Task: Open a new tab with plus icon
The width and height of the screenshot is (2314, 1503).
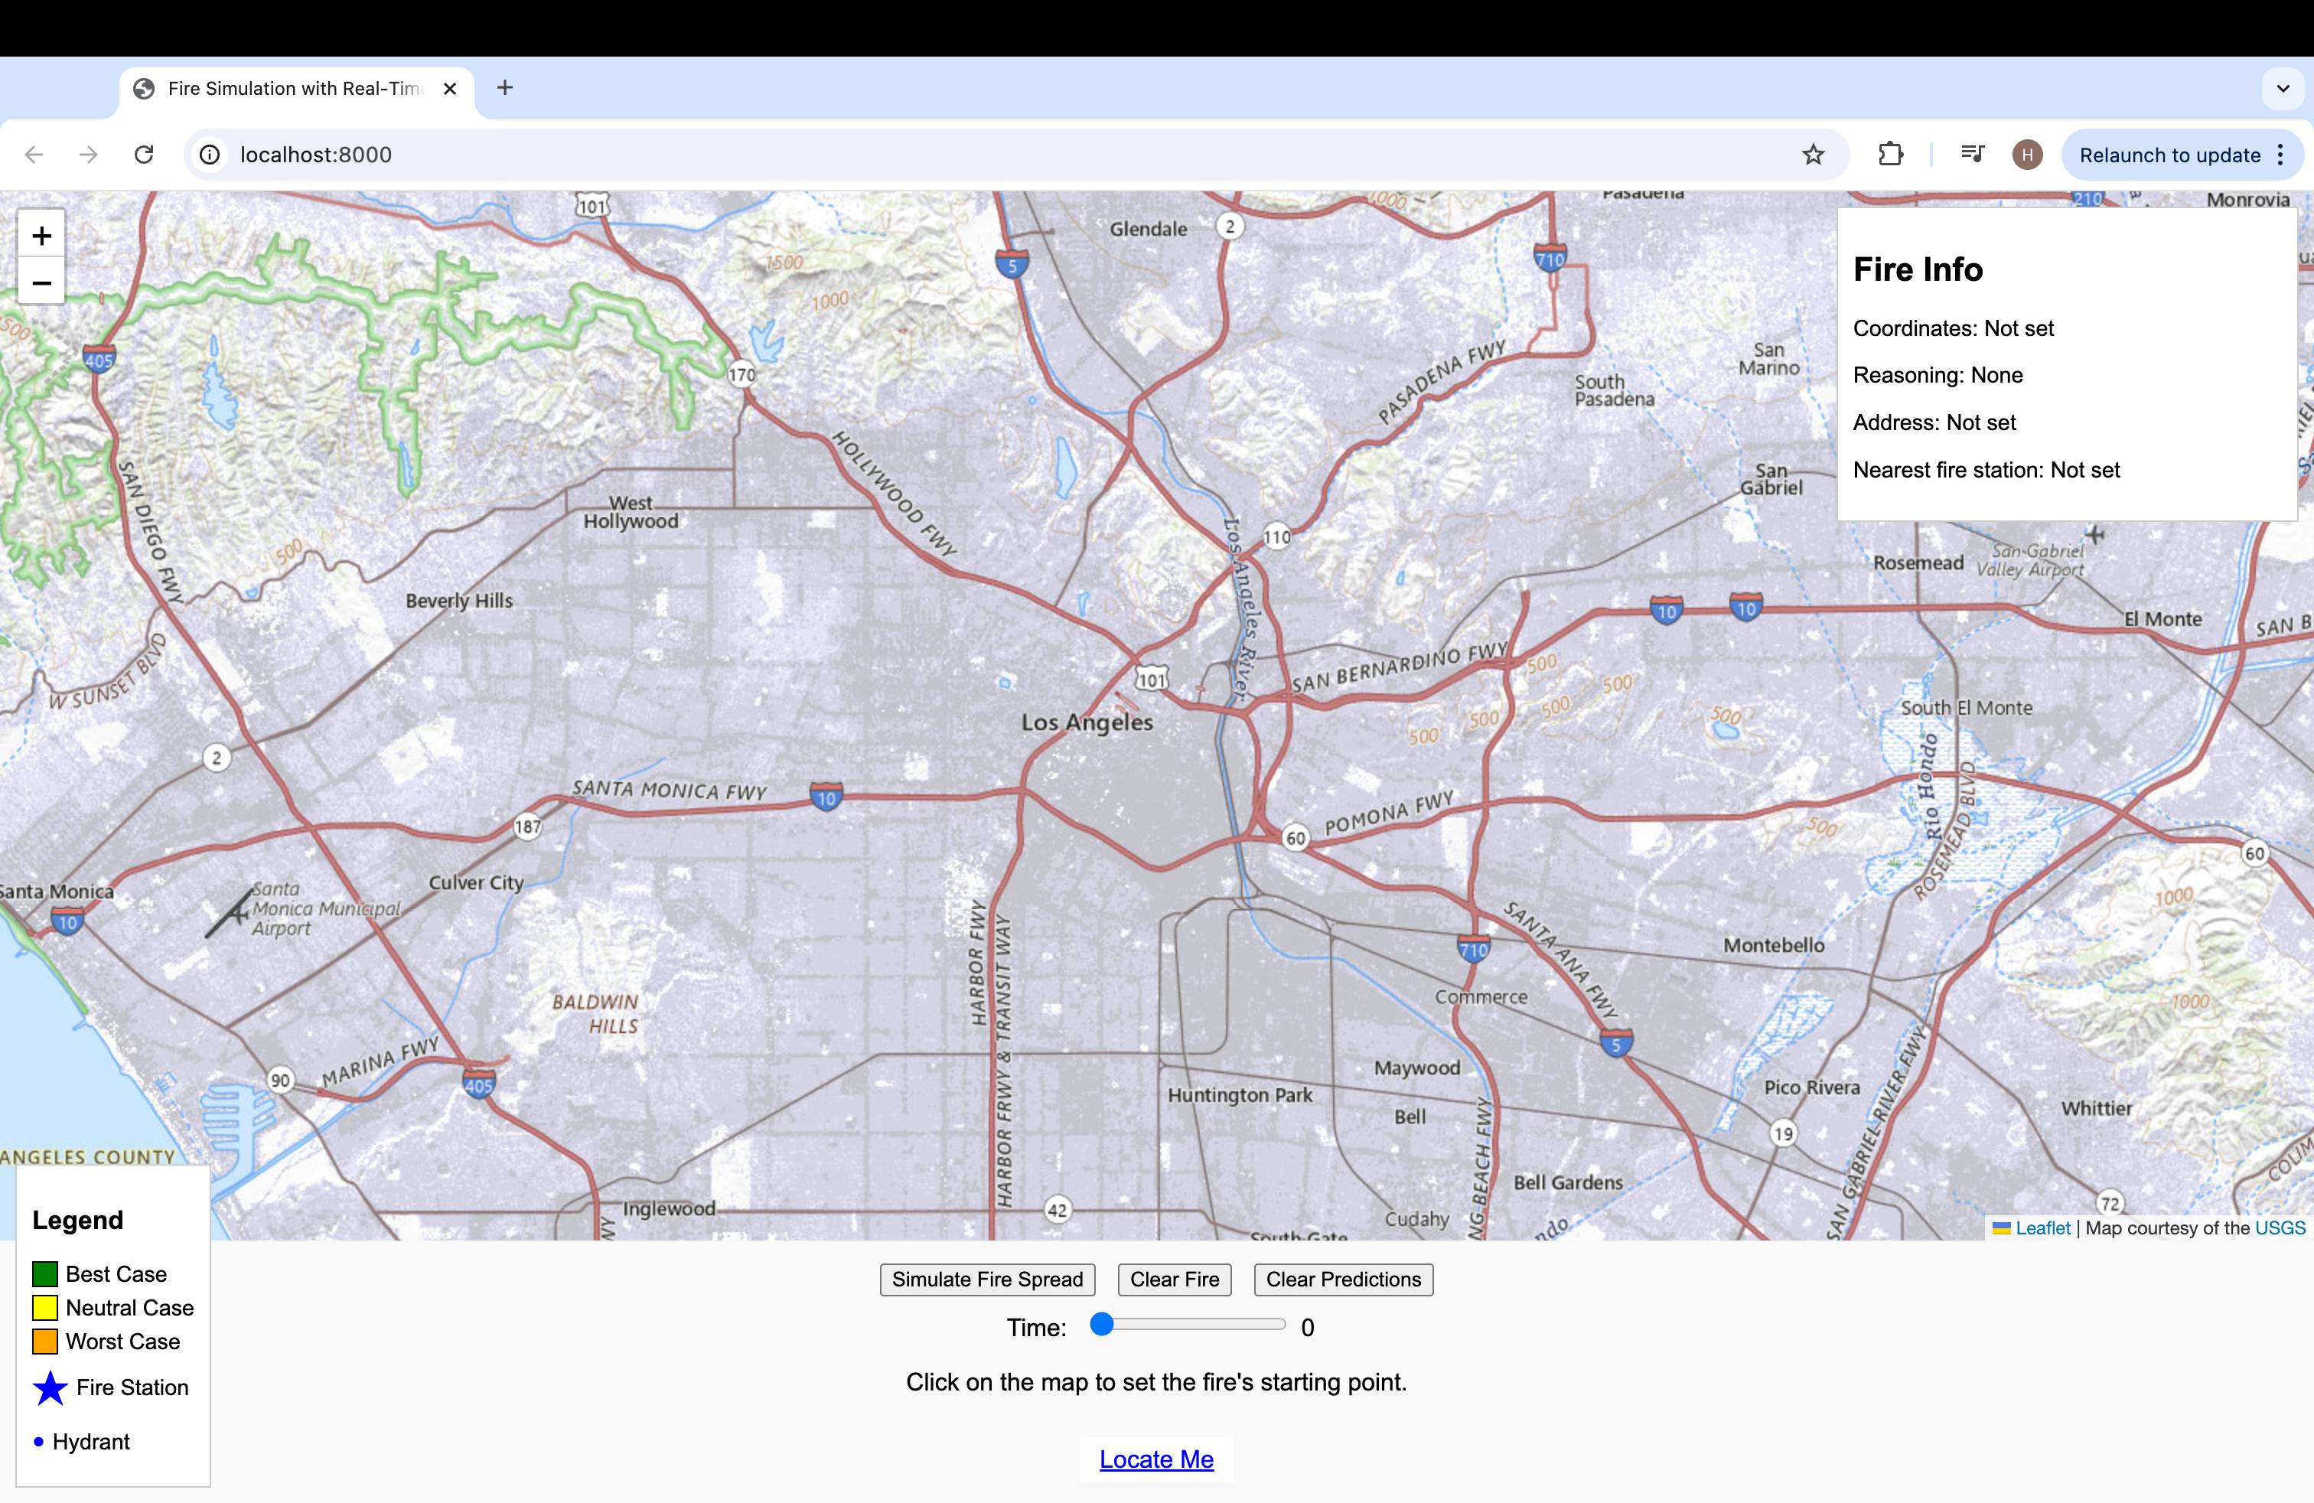Action: click(x=504, y=87)
